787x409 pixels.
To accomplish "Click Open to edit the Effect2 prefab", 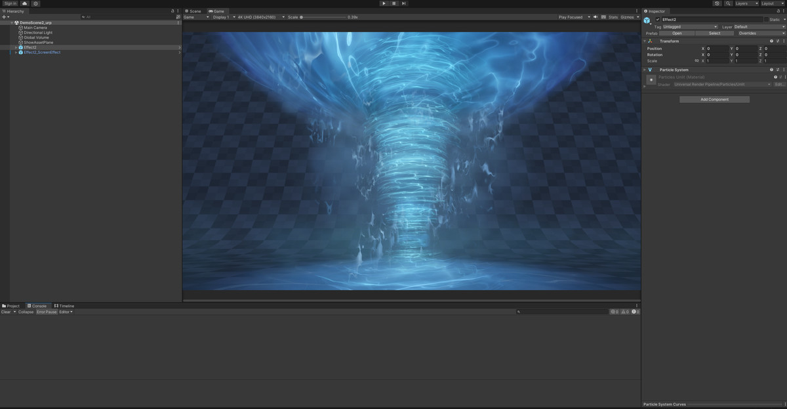I will click(677, 33).
